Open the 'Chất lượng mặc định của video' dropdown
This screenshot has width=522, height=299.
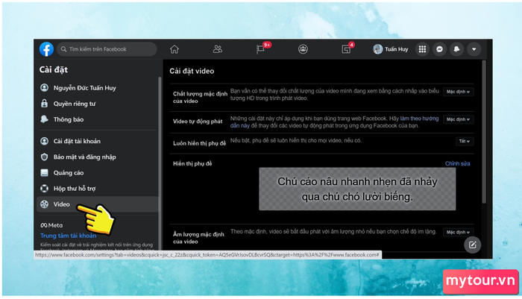tap(459, 92)
